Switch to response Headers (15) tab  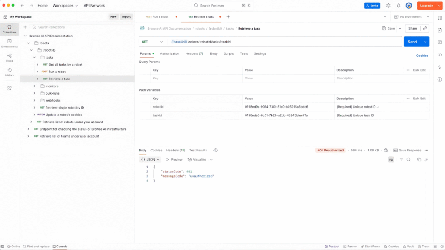(x=176, y=150)
